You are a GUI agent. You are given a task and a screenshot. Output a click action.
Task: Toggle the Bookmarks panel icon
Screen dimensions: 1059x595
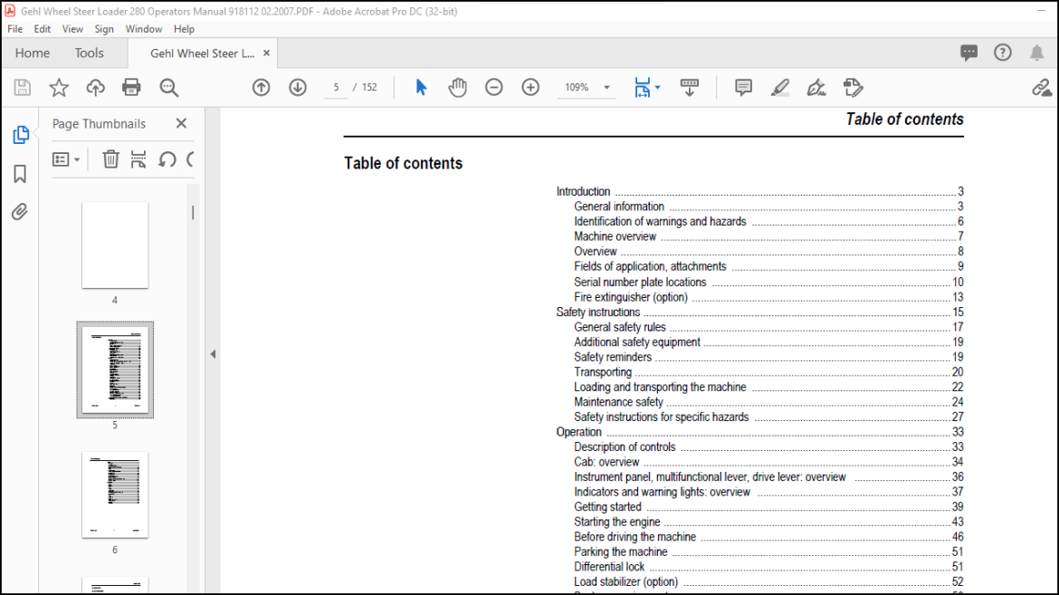coord(20,174)
